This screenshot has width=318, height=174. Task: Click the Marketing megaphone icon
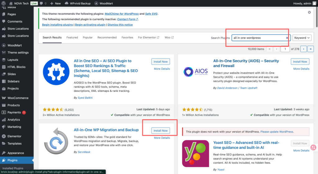click(x=4, y=127)
